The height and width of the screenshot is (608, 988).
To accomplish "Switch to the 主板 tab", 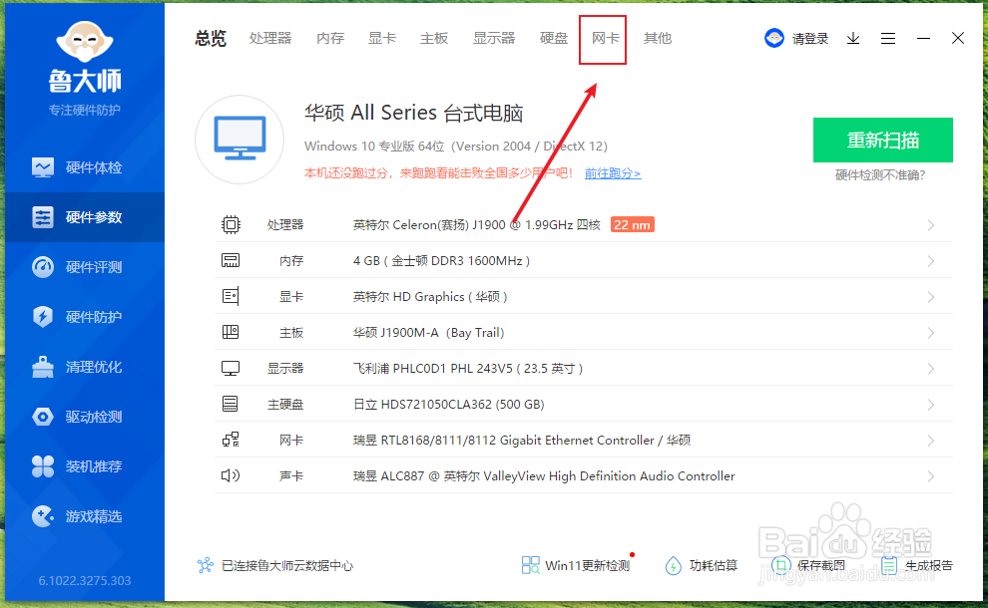I will (434, 39).
